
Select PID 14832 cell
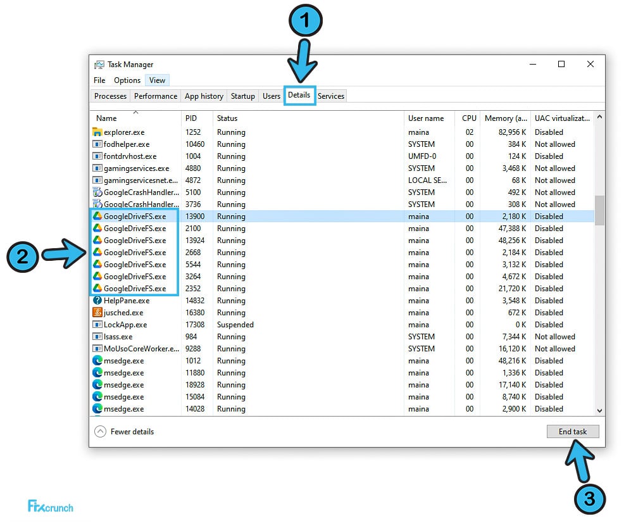[x=195, y=300]
